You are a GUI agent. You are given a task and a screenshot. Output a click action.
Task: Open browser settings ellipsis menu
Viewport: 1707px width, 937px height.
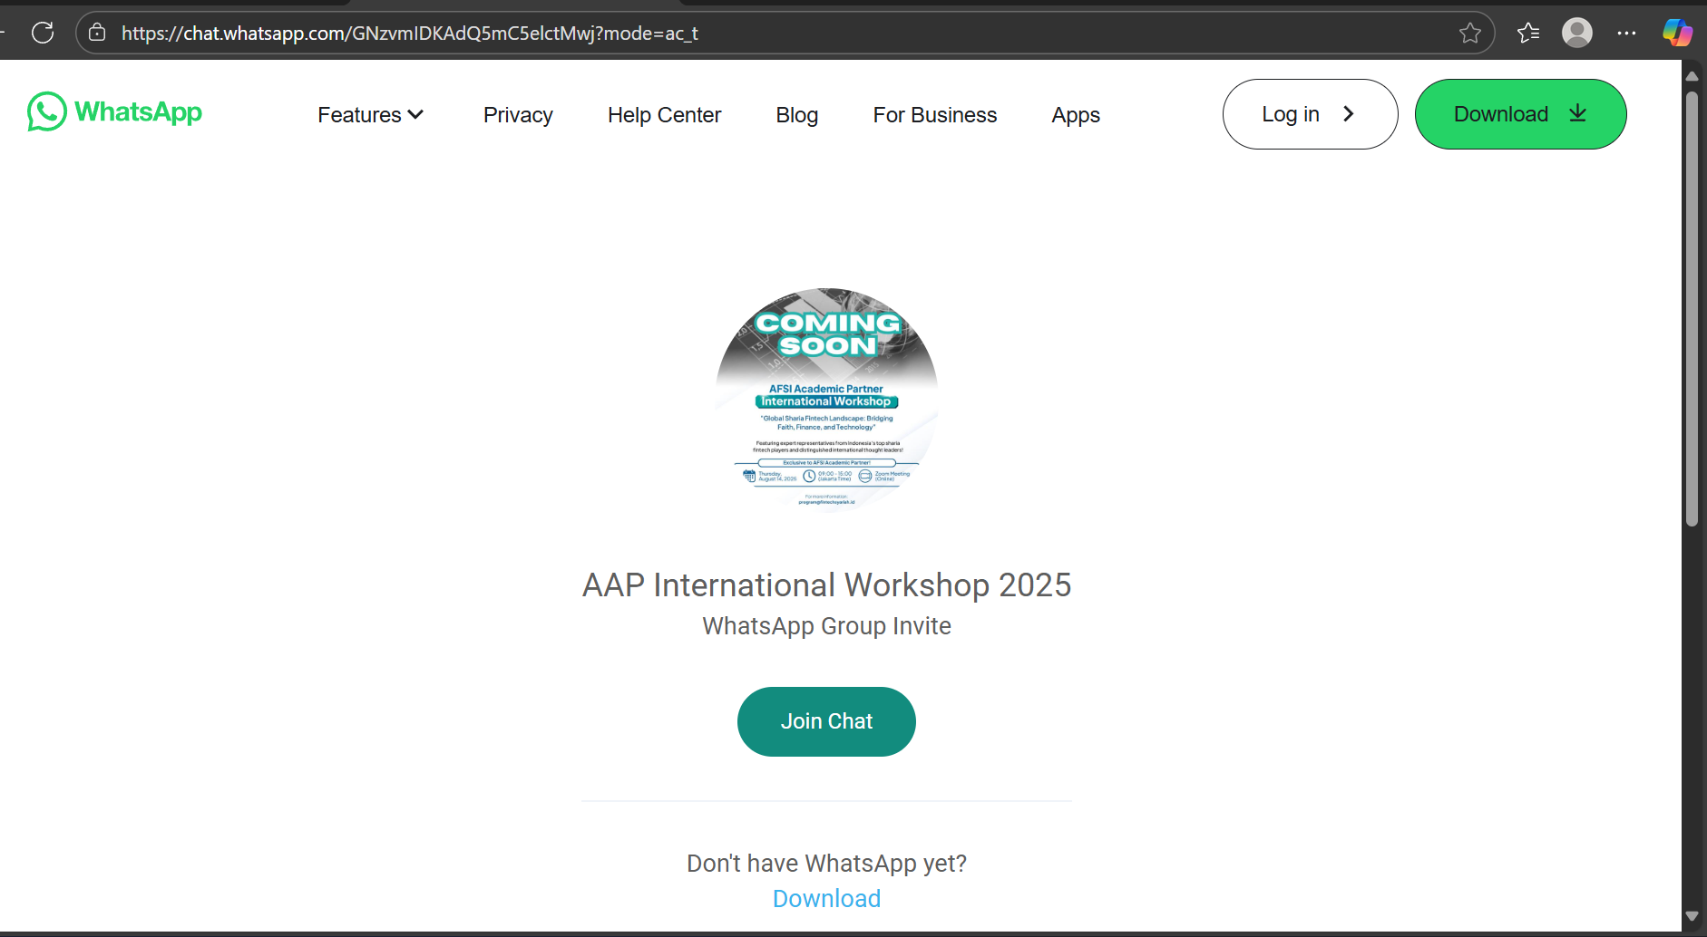pyautogui.click(x=1626, y=34)
